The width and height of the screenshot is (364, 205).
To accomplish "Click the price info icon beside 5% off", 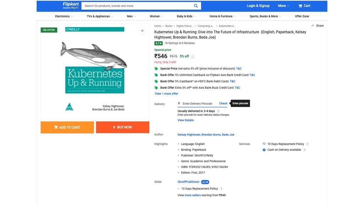I will (x=192, y=57).
